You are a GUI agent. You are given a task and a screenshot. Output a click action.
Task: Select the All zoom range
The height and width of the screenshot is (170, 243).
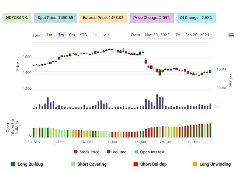(x=106, y=35)
